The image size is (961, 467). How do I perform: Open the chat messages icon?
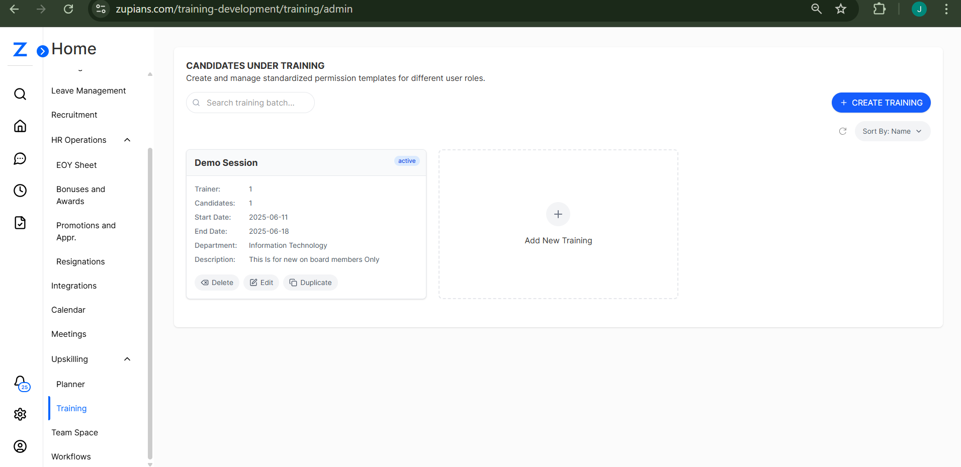click(20, 159)
